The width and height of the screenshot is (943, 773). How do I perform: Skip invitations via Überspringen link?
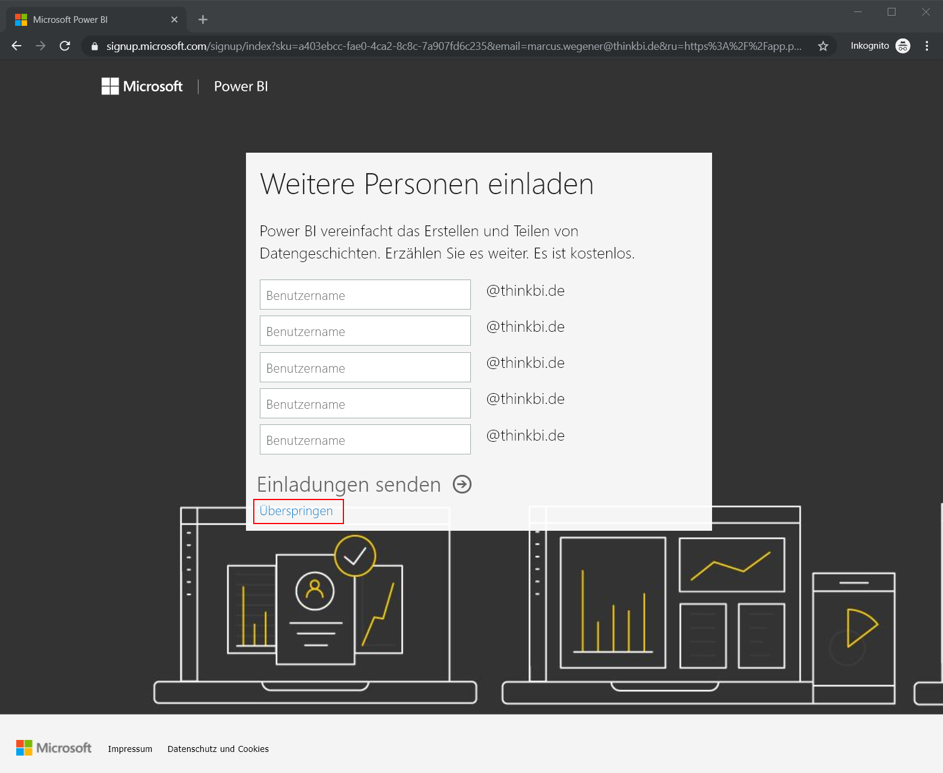[x=296, y=511]
